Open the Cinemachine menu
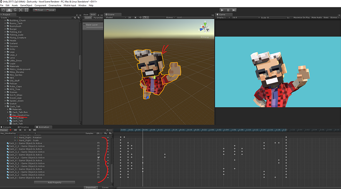Screen dimensions: 341x189 click(55, 5)
